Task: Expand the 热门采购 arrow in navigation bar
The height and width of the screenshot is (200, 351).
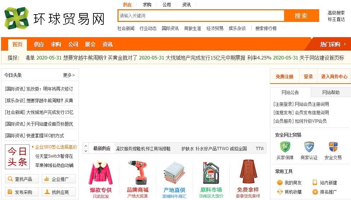Action: pos(345,44)
